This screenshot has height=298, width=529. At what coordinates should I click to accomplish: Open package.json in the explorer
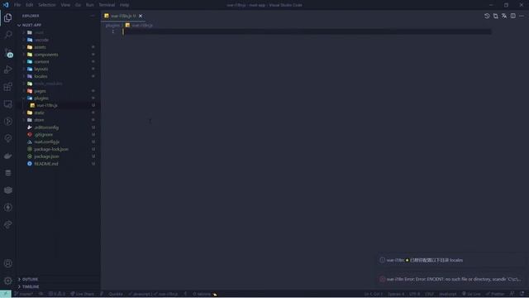coord(46,156)
